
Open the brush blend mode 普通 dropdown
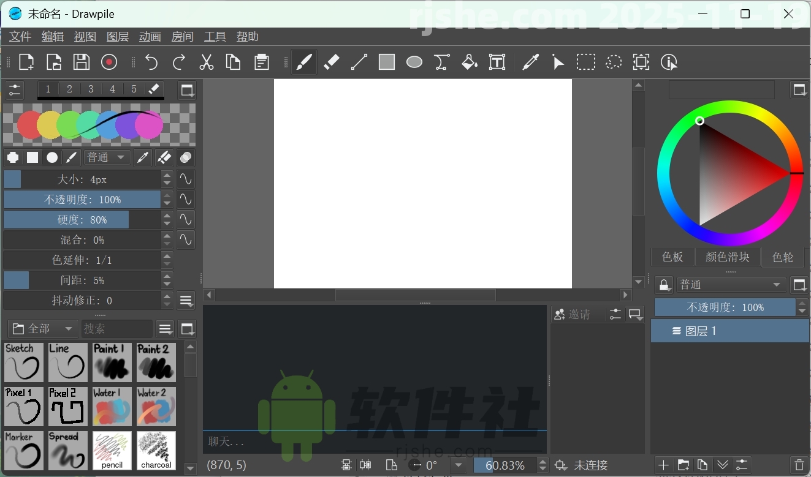pos(106,157)
